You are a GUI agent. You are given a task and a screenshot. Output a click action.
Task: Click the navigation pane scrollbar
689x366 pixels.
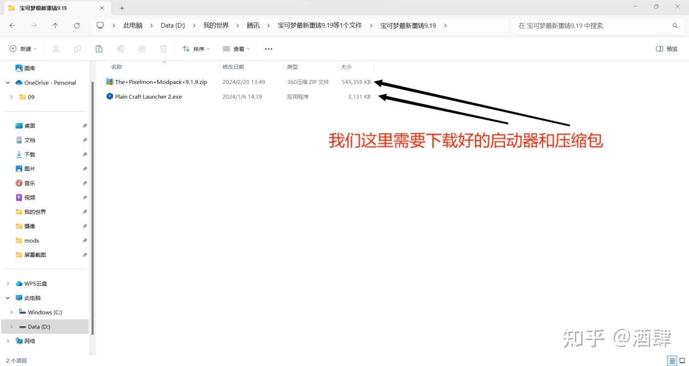pyautogui.click(x=92, y=207)
